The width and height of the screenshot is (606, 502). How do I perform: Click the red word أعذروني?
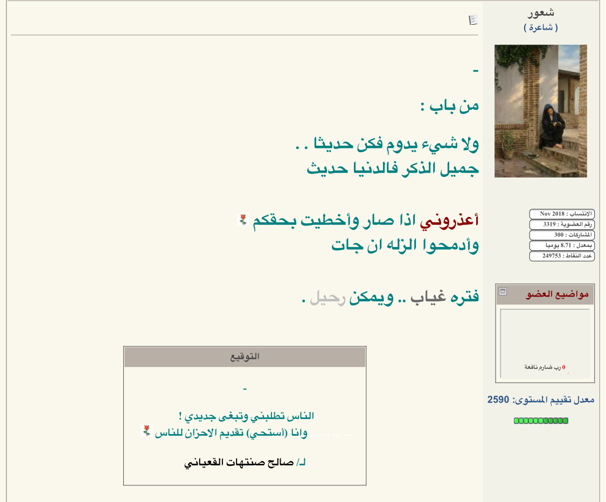449,221
